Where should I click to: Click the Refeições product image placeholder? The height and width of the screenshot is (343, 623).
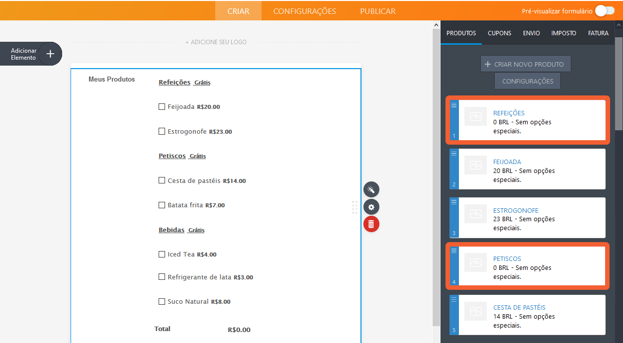[475, 116]
